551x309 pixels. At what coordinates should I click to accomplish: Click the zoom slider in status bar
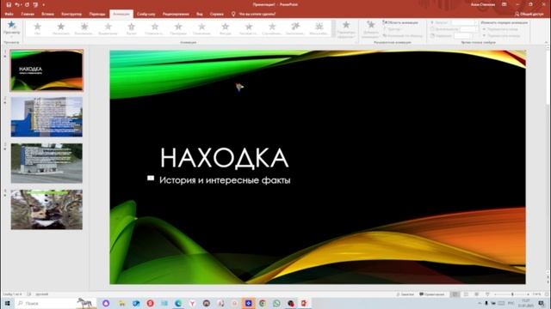(x=511, y=294)
